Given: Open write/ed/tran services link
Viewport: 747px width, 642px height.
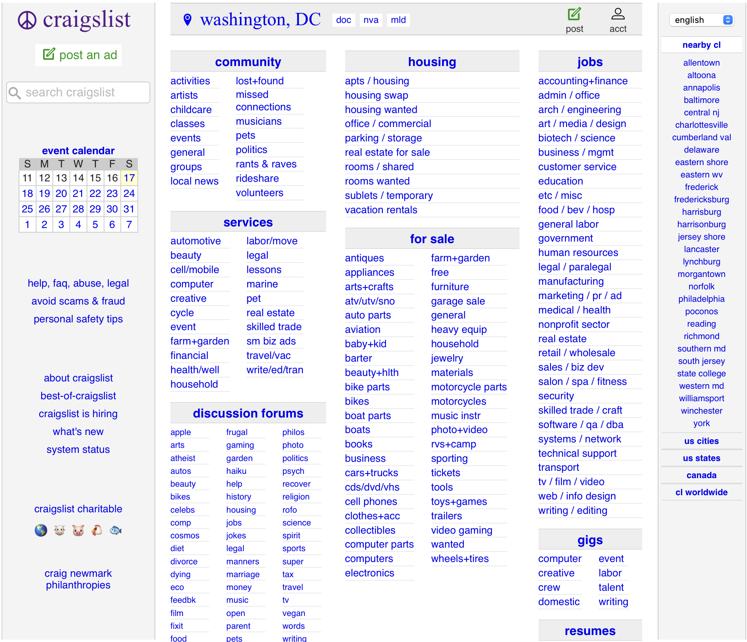Looking at the screenshot, I should tap(274, 370).
